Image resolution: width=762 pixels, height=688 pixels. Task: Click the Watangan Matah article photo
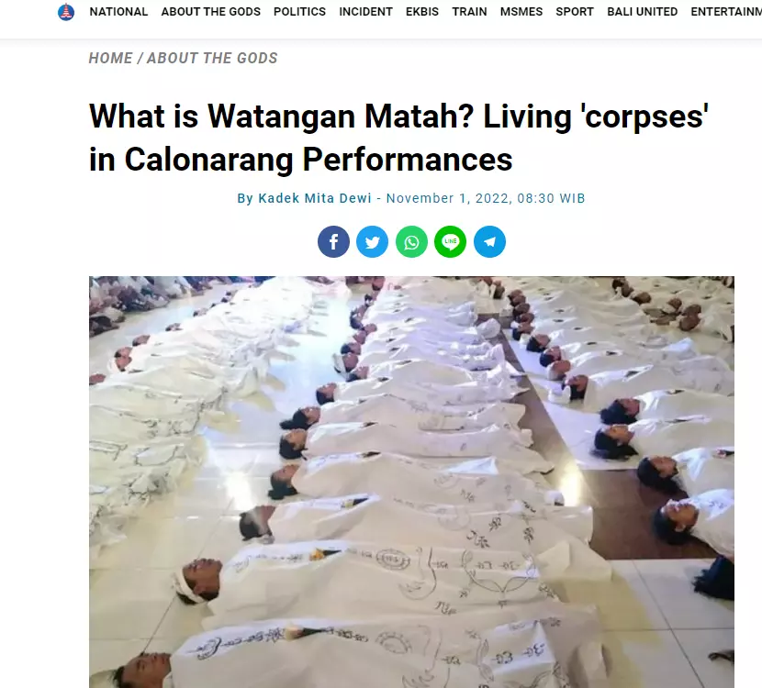411,482
